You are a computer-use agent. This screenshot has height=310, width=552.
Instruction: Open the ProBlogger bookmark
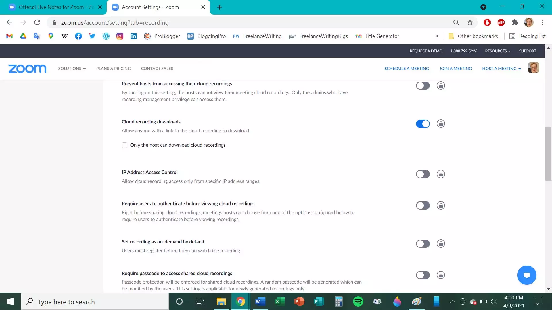point(162,36)
